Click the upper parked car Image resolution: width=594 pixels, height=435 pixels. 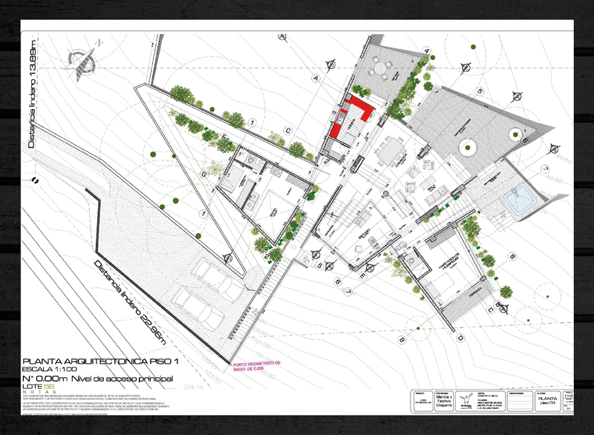[x=212, y=273]
